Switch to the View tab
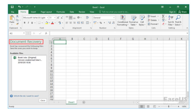Screen dimensions: 196x110 [92, 12]
